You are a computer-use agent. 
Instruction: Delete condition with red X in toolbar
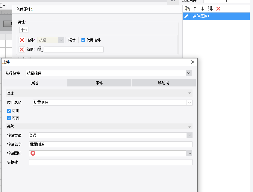218,9
